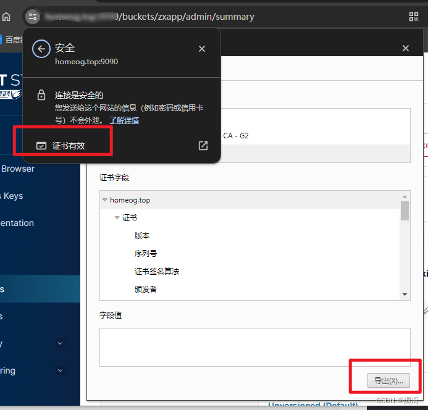Select CA - G2 in certificate hierarchy

236,136
